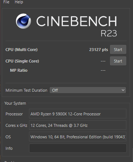This screenshot has width=133, height=162.
Task: Click the empty Info text field
Action: (78, 148)
